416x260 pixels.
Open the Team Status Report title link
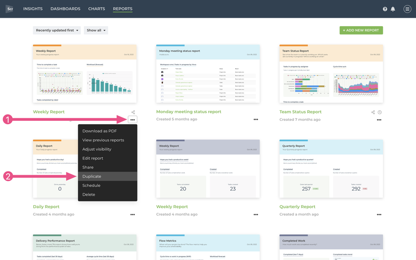point(300,112)
